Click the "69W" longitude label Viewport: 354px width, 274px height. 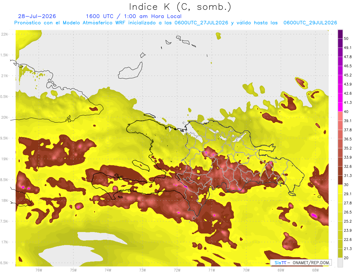281,270
